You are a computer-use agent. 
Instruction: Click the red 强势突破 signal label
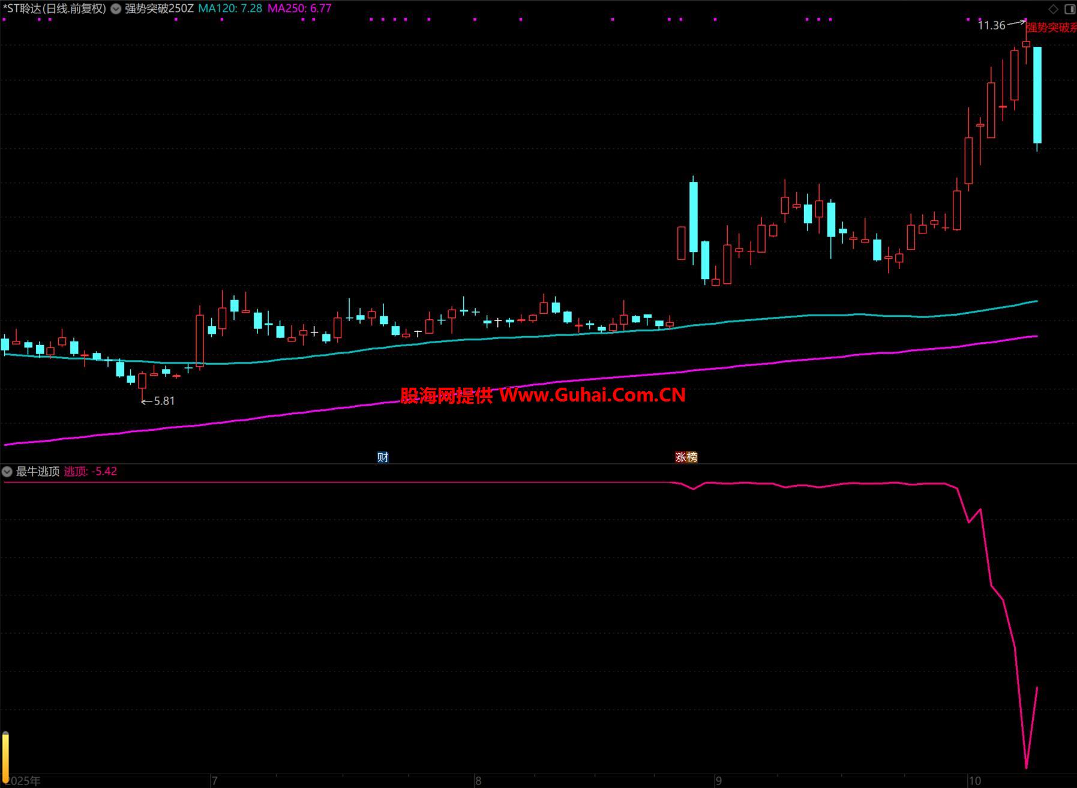coord(1050,28)
